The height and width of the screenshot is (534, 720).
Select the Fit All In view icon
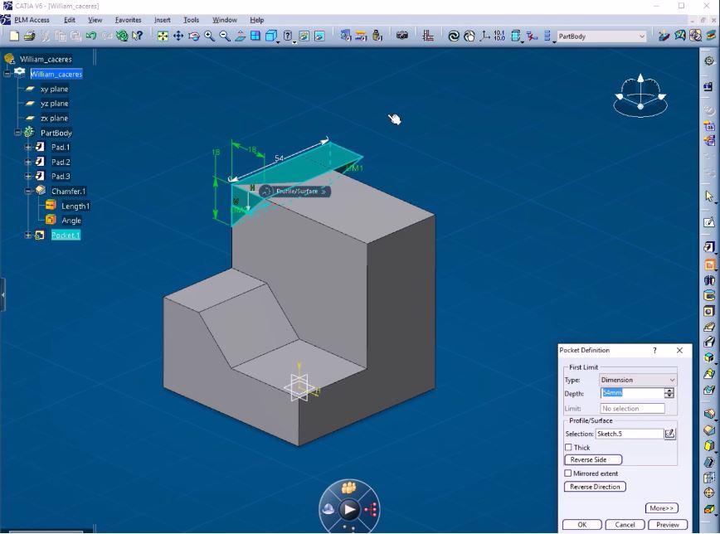pyautogui.click(x=163, y=36)
